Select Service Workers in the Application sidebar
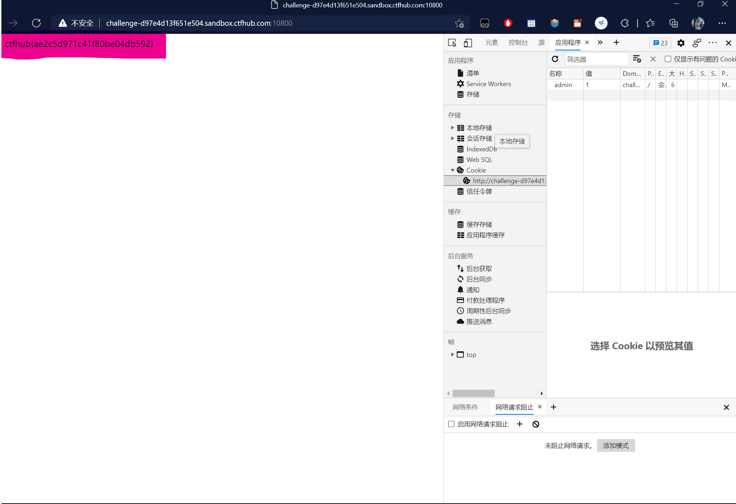This screenshot has height=504, width=736. (x=488, y=84)
